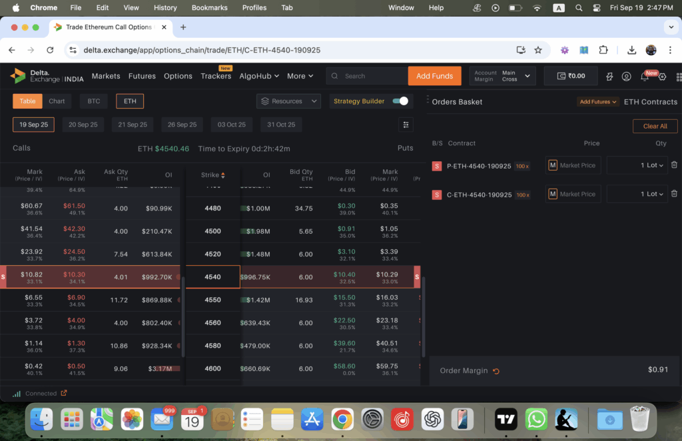Open the column filter icon beside expiry dates
Viewport: 682px width, 441px height.
point(406,125)
